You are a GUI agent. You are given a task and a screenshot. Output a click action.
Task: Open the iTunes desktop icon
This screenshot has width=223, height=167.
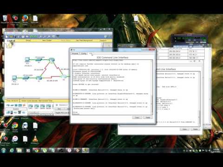pos(15,140)
